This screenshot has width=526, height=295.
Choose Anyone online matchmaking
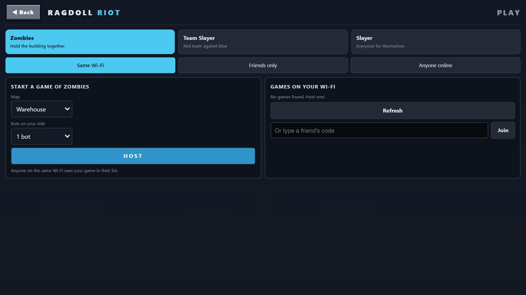point(436,65)
